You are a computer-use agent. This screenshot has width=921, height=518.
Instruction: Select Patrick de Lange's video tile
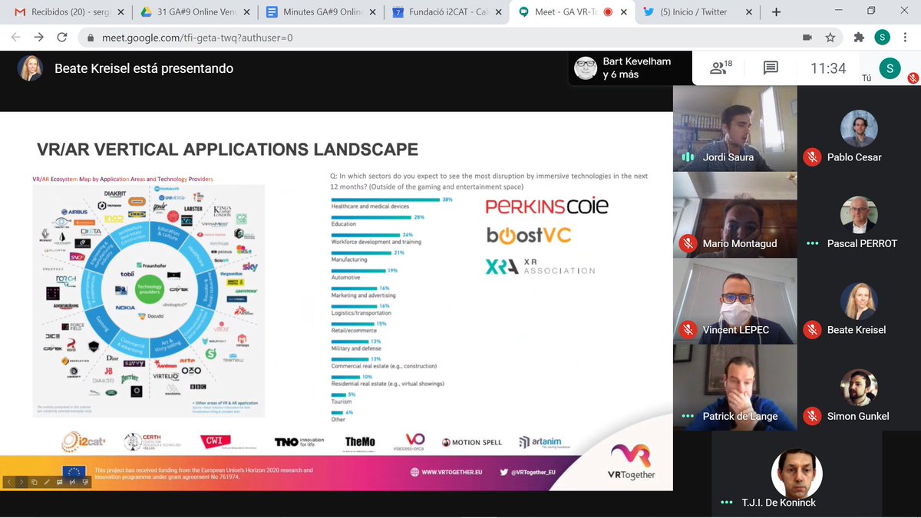pos(735,388)
